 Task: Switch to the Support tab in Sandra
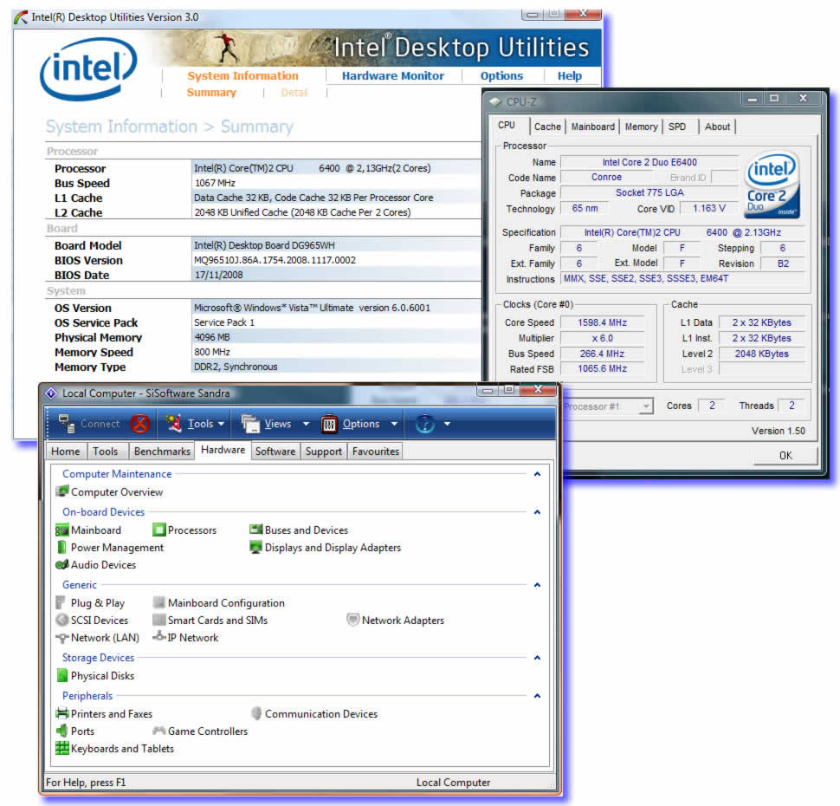point(324,451)
